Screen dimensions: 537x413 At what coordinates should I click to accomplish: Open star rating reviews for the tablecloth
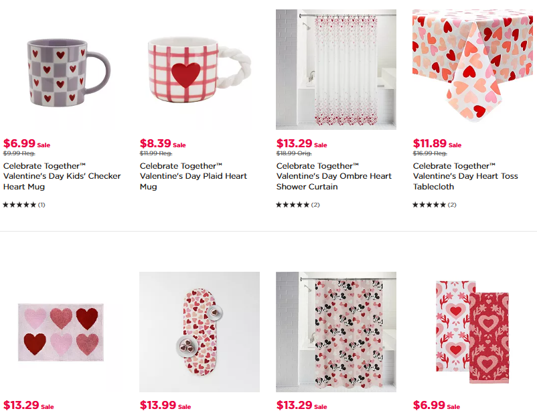pyautogui.click(x=435, y=205)
